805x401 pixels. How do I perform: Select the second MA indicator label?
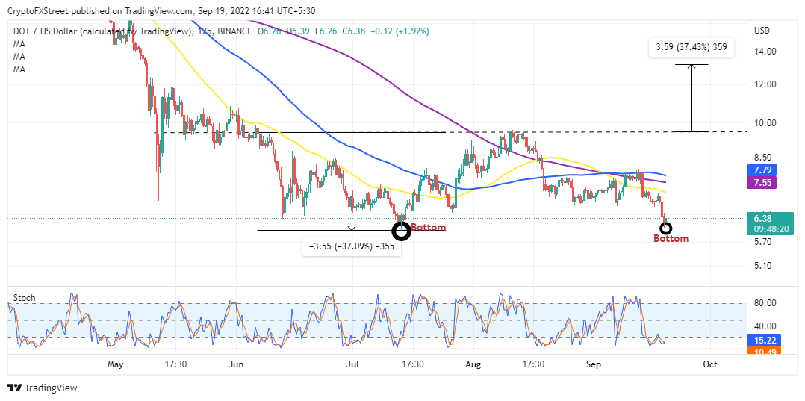click(19, 57)
